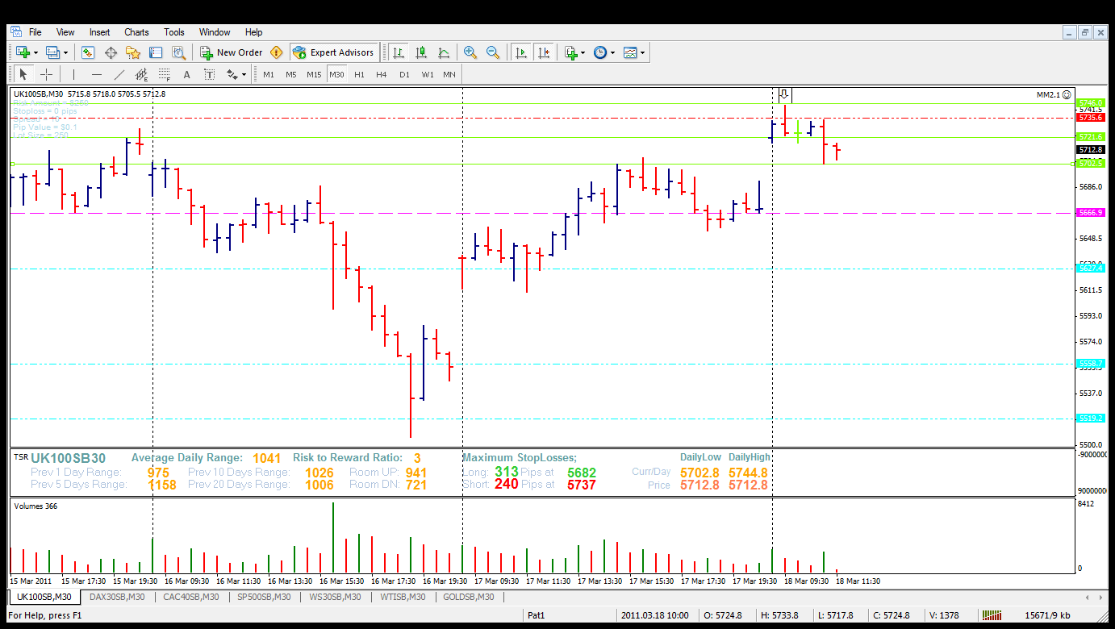Activate the Crosshair mode
This screenshot has height=629, width=1115.
click(46, 74)
